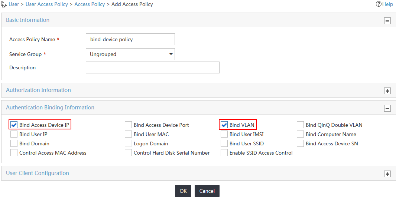Click into the Description text field
Image resolution: width=396 pixels, height=198 pixels.
(x=153, y=67)
